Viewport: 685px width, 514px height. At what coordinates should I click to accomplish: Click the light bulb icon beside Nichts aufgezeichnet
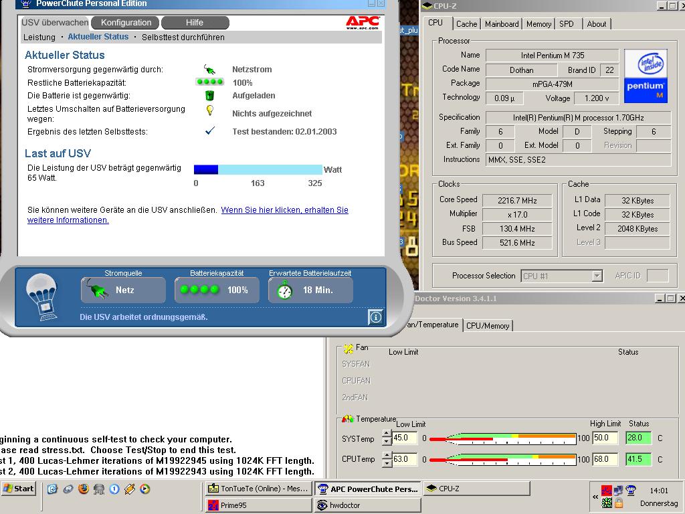pos(209,110)
